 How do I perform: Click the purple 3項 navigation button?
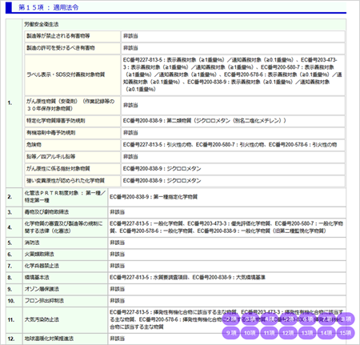click(x=250, y=319)
